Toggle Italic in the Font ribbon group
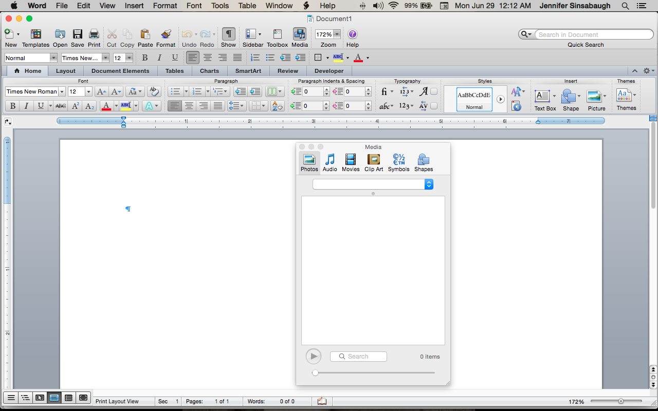This screenshot has height=411, width=658. coord(26,106)
